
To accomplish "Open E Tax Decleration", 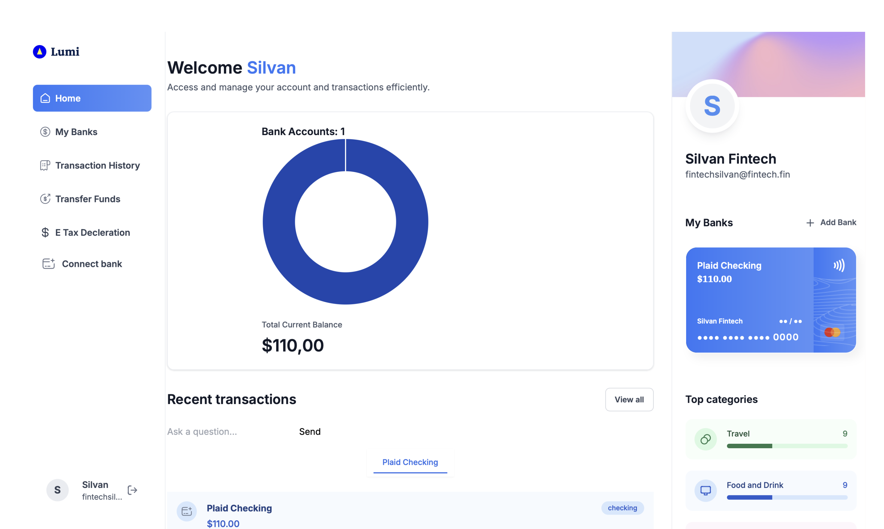I will (x=92, y=232).
